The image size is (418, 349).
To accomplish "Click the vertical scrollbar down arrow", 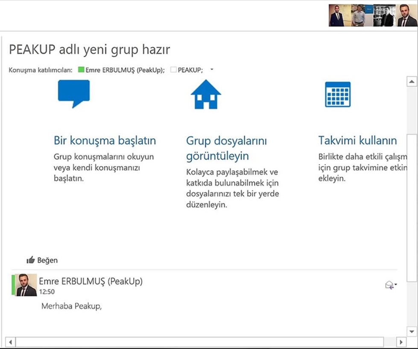I will [x=412, y=331].
